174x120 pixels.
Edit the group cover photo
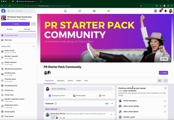coord(164,59)
